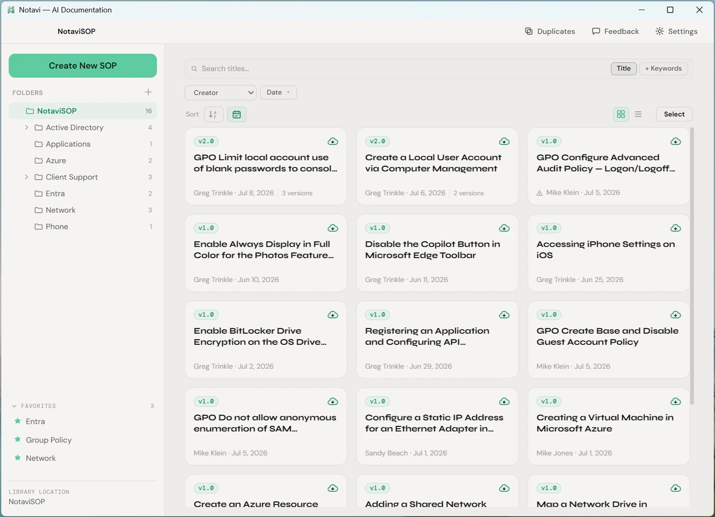Click the SOP list vertical scrollbar
The height and width of the screenshot is (517, 715).
click(x=692, y=266)
